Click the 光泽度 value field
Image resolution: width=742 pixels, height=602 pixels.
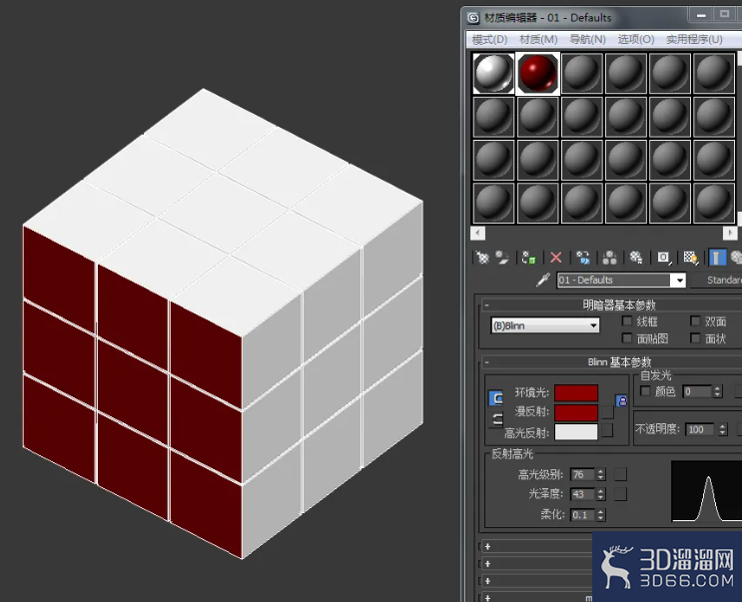click(x=582, y=494)
